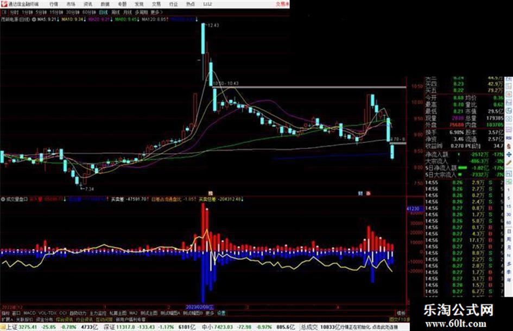The width and height of the screenshot is (513, 331).
Task: Open the 市场 menu
Action: pos(71,4)
